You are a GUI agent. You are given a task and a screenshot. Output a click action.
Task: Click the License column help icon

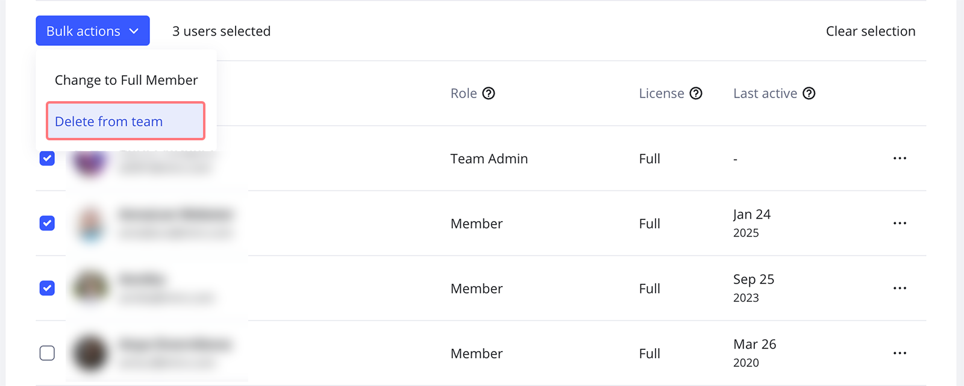[x=696, y=93]
